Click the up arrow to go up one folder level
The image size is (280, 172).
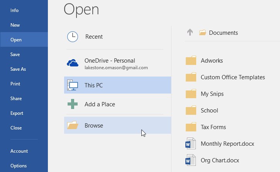(x=190, y=33)
